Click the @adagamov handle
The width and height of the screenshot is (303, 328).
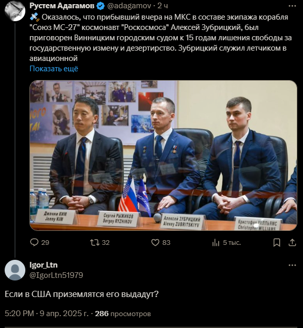click(x=129, y=6)
